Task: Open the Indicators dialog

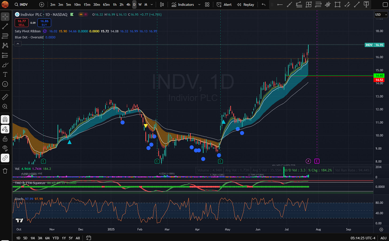Action: click(183, 5)
